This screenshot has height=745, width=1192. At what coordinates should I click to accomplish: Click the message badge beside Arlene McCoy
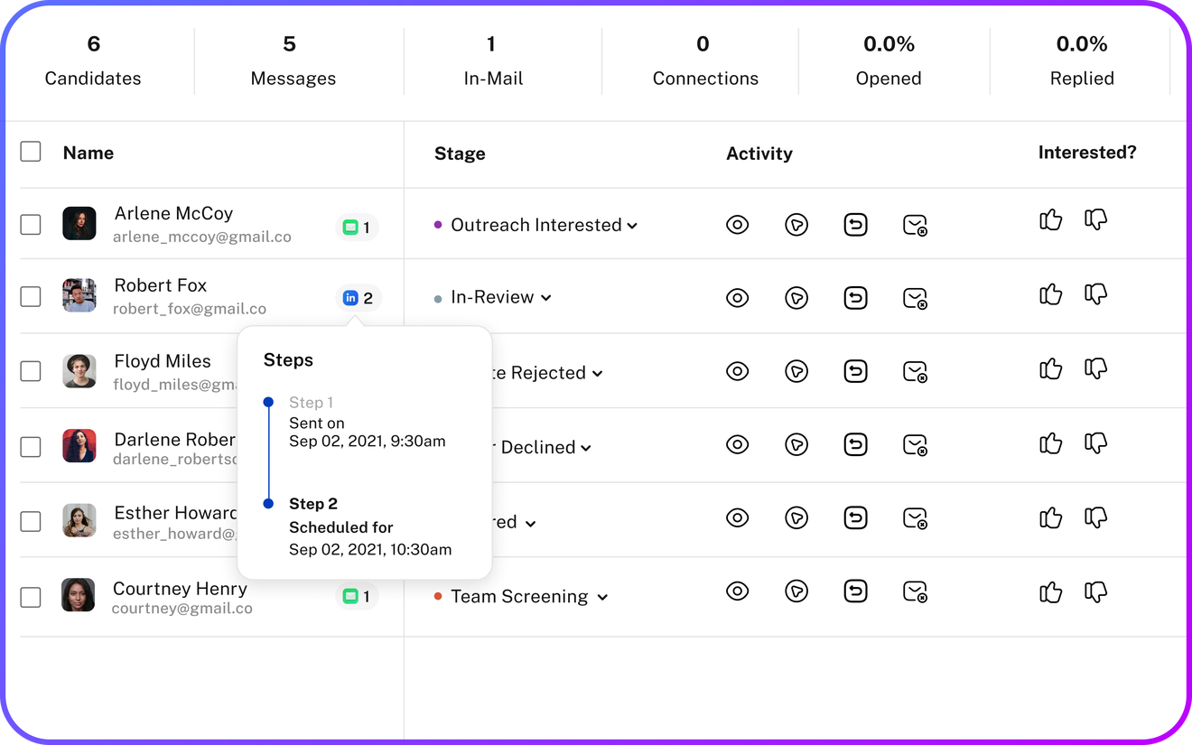(357, 228)
